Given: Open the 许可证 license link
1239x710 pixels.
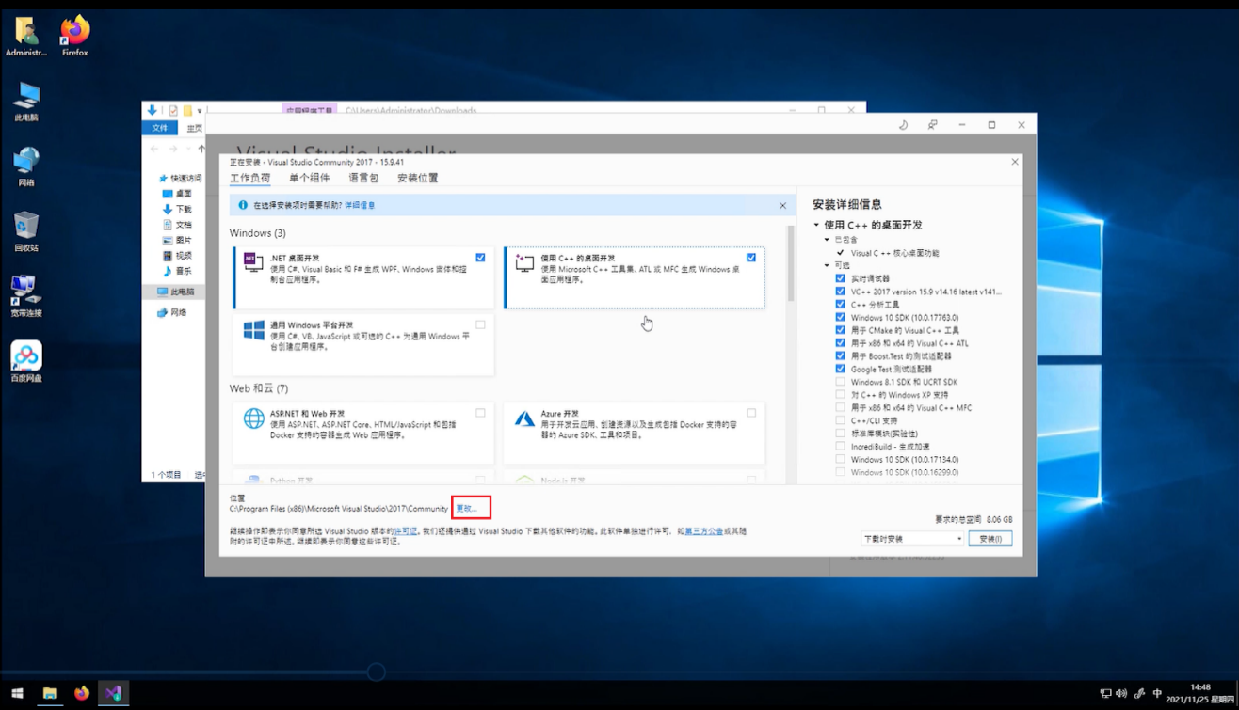Looking at the screenshot, I should click(x=404, y=531).
